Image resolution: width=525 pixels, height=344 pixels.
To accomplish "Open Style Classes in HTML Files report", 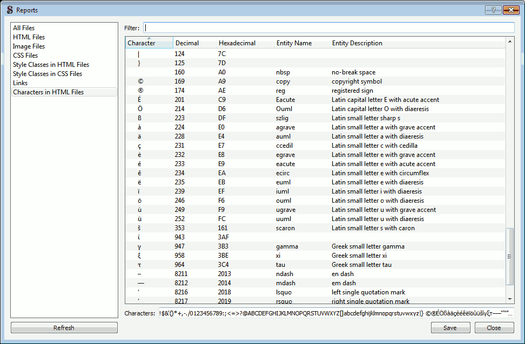I will coord(51,65).
